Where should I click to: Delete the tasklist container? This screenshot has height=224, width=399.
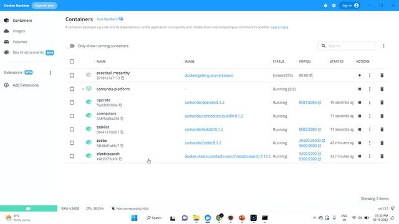382,129
